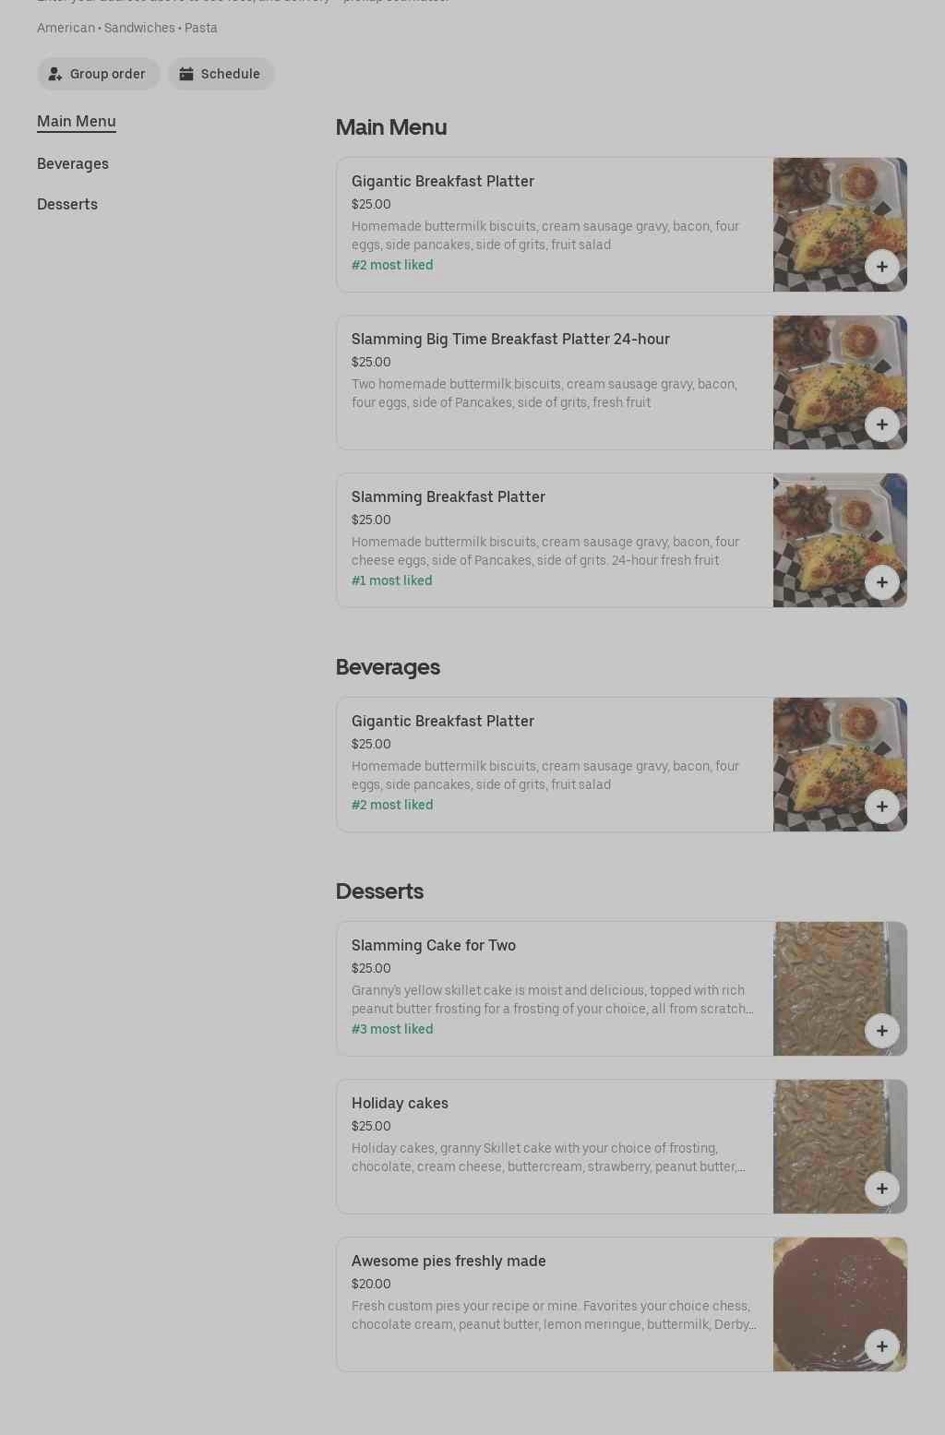The width and height of the screenshot is (945, 1435).
Task: View Awesome pies chocolate pie photo
Action: coord(840,1304)
